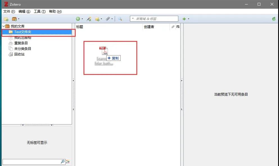
Task: Collapse the tag selector pane grippy
Action: click(x=37, y=125)
